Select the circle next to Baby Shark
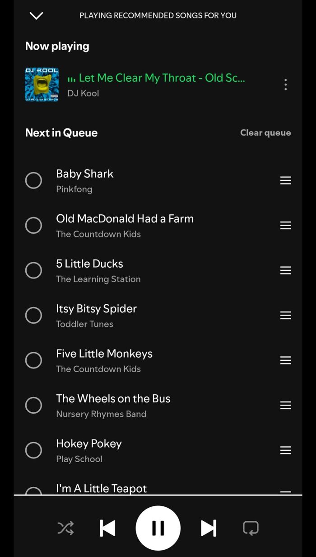The image size is (316, 557). 33,180
